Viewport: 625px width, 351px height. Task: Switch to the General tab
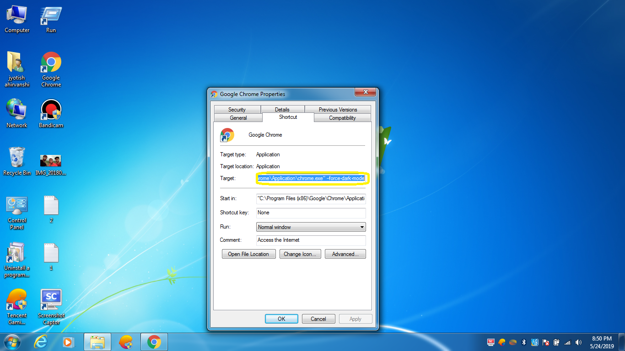pyautogui.click(x=238, y=118)
